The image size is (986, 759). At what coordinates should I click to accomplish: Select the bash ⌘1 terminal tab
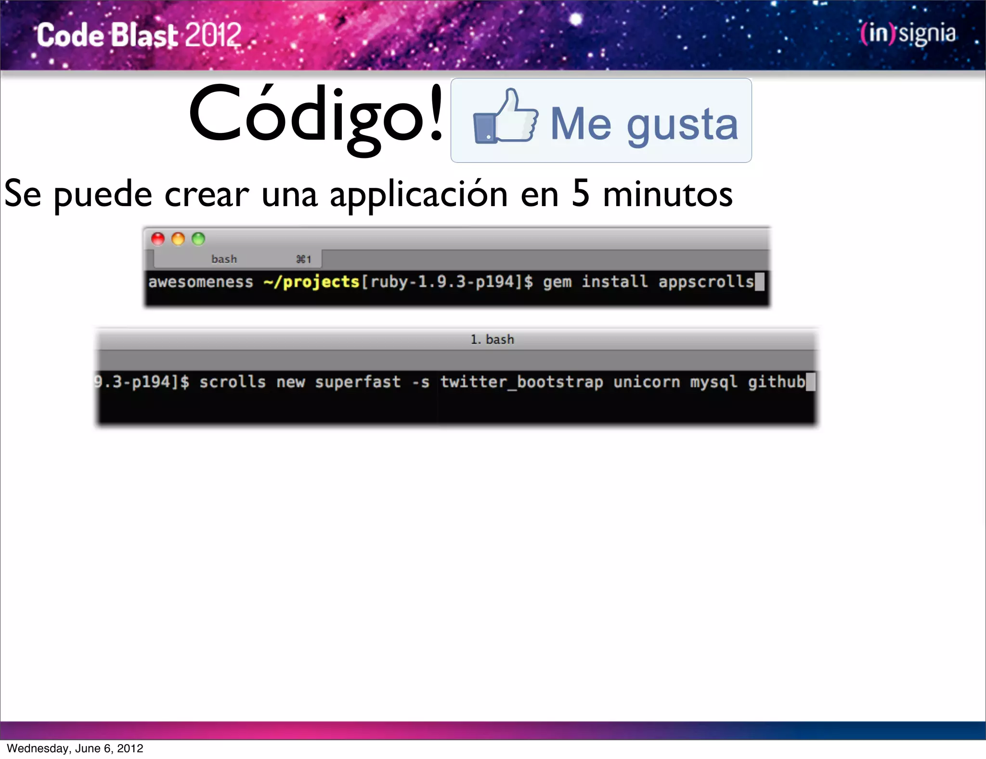(x=238, y=259)
